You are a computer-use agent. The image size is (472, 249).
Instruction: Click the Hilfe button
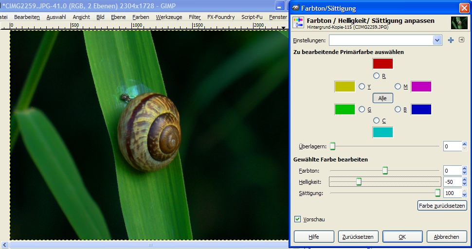click(314, 237)
